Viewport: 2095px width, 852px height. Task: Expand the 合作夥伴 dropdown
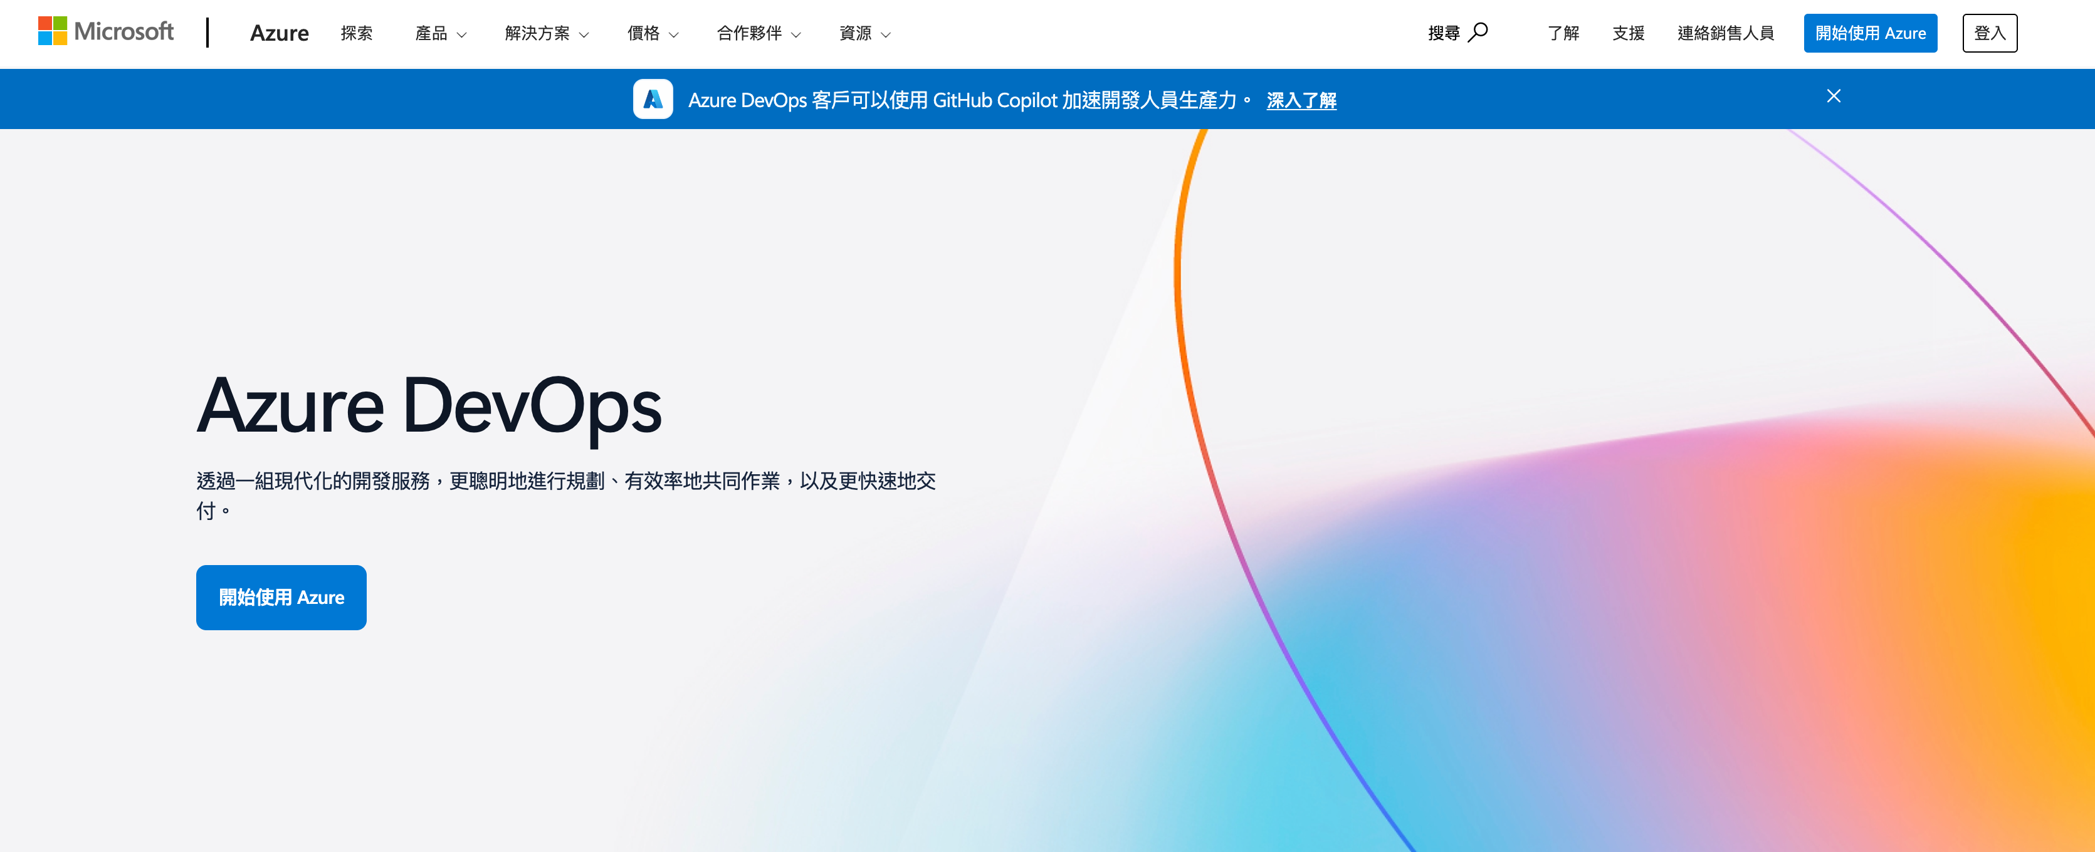coord(758,33)
